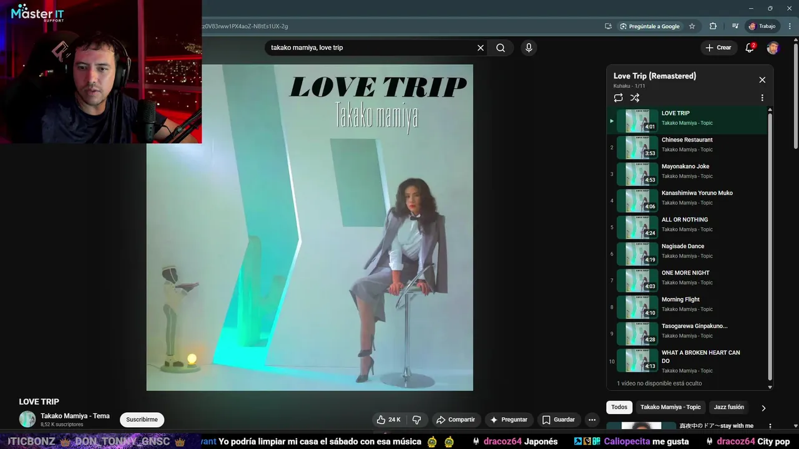Open Chrome three-dot menu
This screenshot has height=449, width=799.
point(790,26)
